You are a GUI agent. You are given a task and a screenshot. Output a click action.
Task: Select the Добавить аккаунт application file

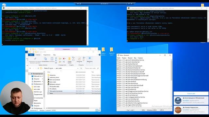tap(55, 84)
